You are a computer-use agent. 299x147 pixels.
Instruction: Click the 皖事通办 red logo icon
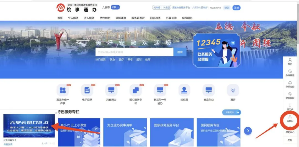pos(61,8)
